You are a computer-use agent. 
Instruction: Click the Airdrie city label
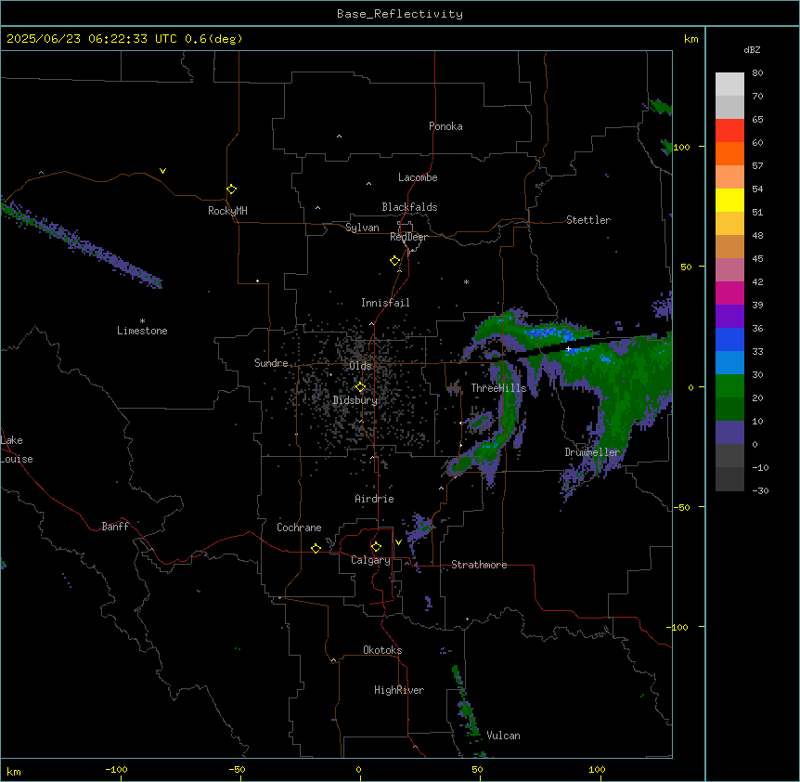(x=375, y=499)
